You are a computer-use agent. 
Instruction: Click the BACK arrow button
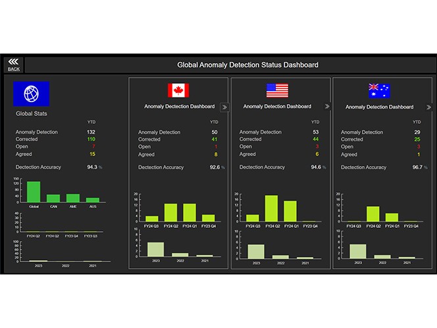pos(13,65)
